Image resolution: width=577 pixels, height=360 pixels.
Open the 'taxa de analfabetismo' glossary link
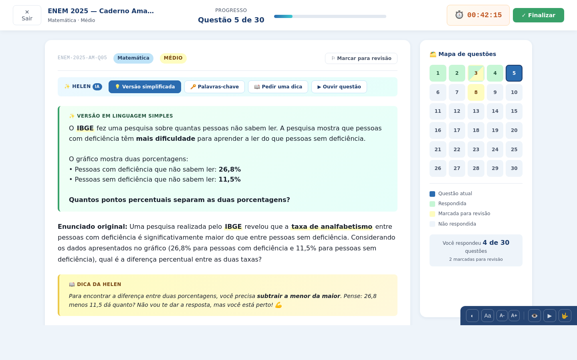pos(332,226)
